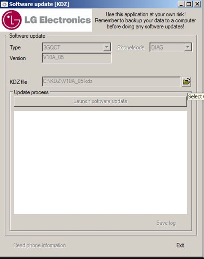The height and width of the screenshot is (259, 204).
Task: Open the KDZ file browse folder icon
Action: coord(186,81)
